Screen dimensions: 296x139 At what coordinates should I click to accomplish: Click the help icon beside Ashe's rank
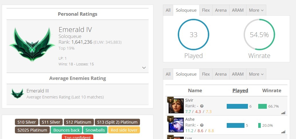pyautogui.click(x=202, y=125)
